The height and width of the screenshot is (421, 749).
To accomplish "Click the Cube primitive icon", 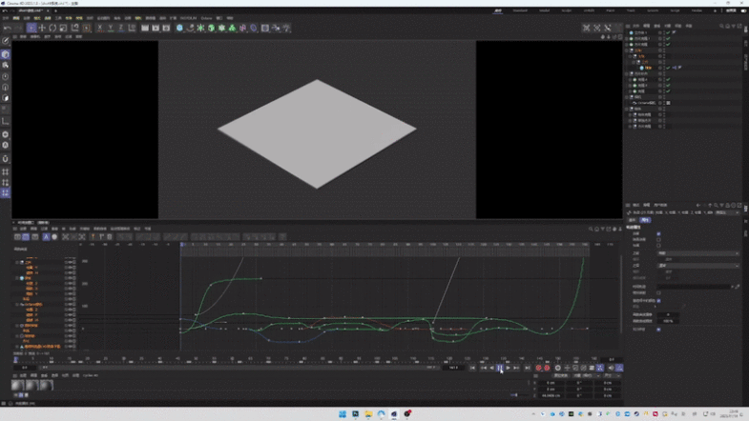I will tap(179, 29).
